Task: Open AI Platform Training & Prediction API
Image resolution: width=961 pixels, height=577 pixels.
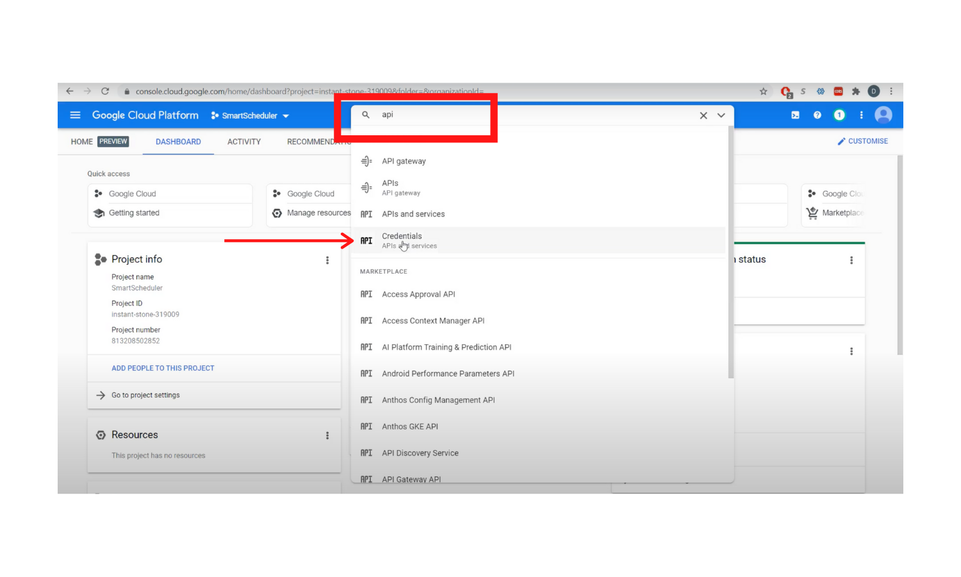Action: [x=538, y=347]
